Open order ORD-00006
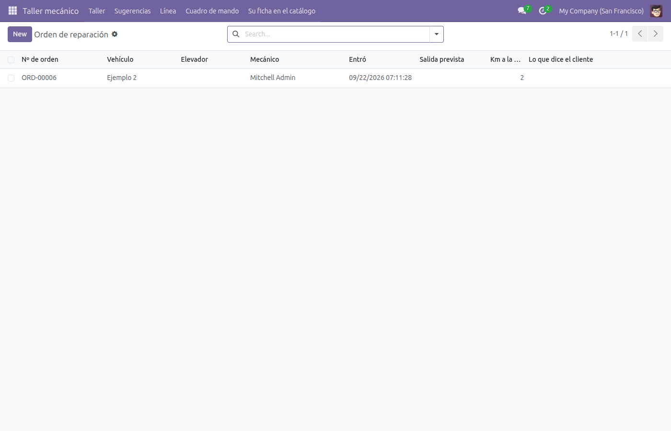Screen dimensions: 671x431 click(39, 78)
